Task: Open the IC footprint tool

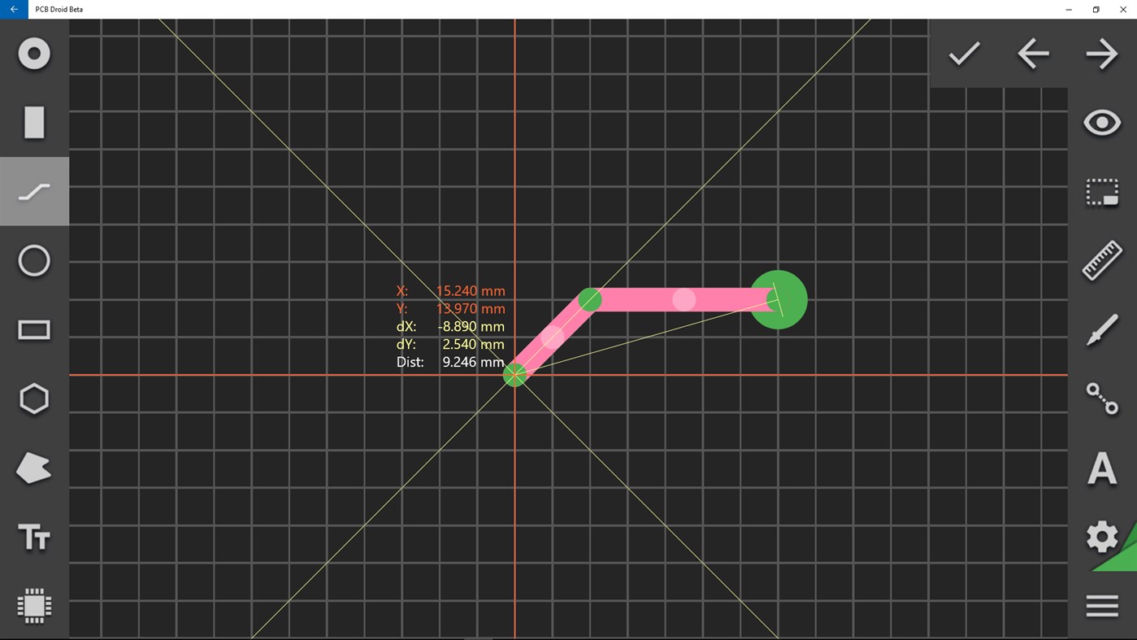Action: [x=33, y=606]
